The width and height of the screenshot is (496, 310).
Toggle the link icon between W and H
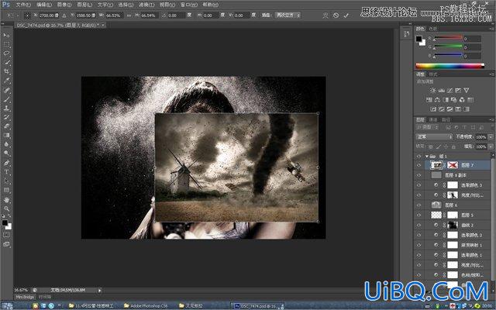(129, 15)
